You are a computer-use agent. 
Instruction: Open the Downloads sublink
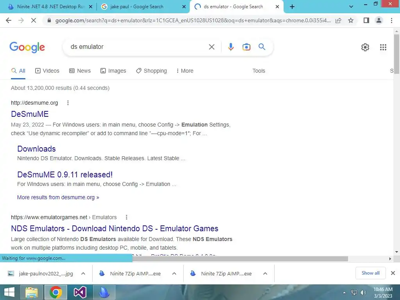36,149
